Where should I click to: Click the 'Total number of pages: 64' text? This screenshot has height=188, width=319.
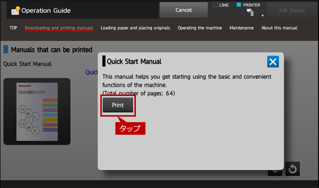click(138, 93)
